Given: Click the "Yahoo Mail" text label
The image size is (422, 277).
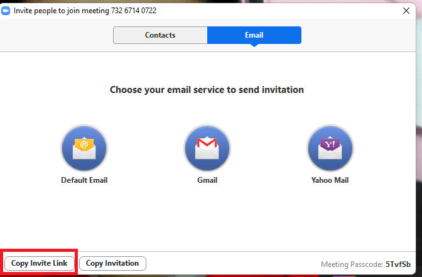Looking at the screenshot, I should pos(330,180).
